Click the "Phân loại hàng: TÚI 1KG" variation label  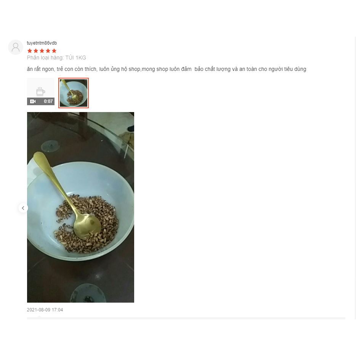tap(56, 58)
